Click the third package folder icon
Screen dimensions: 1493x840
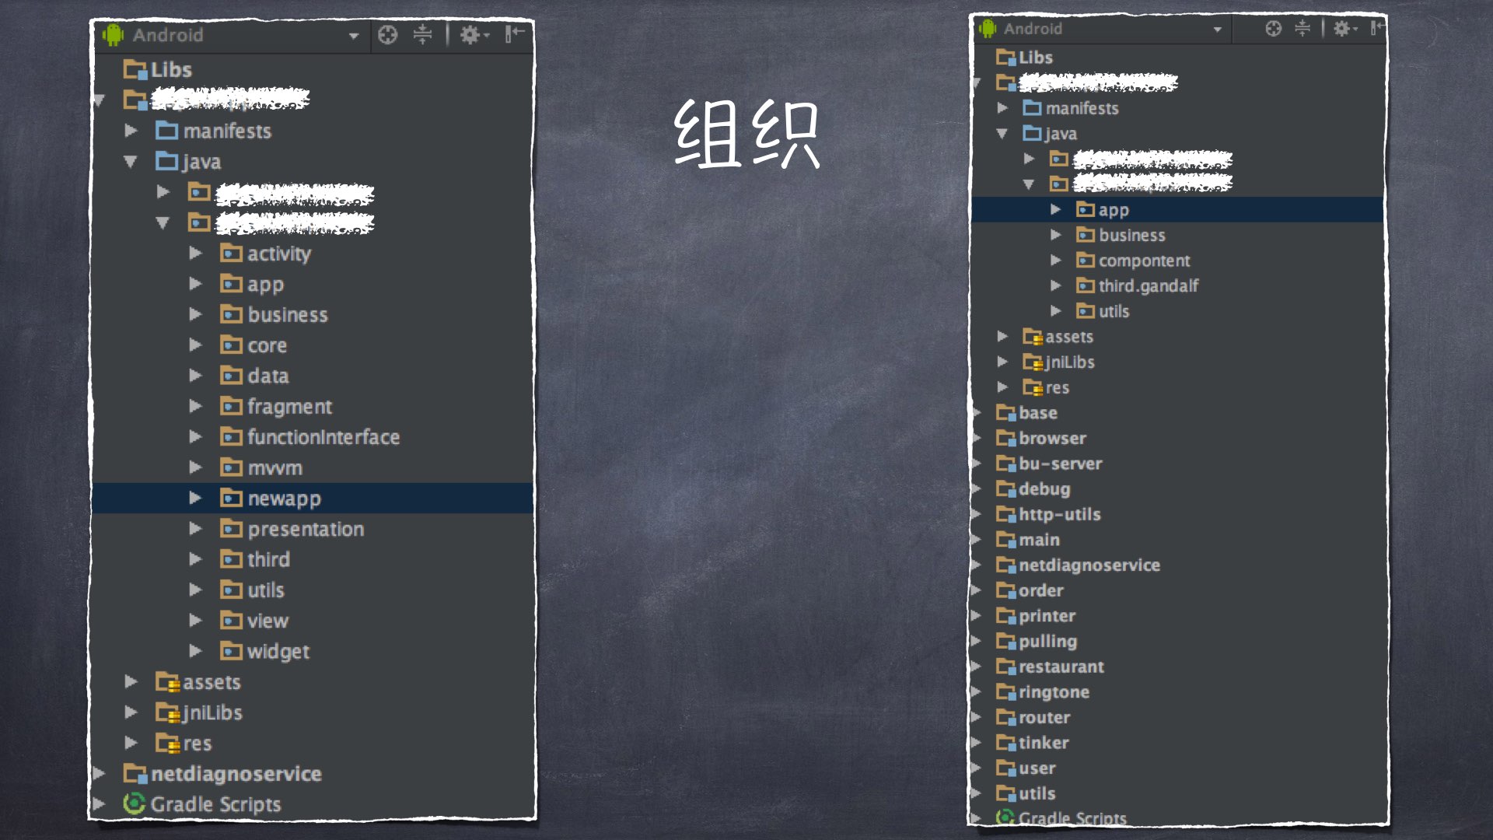coord(231,559)
